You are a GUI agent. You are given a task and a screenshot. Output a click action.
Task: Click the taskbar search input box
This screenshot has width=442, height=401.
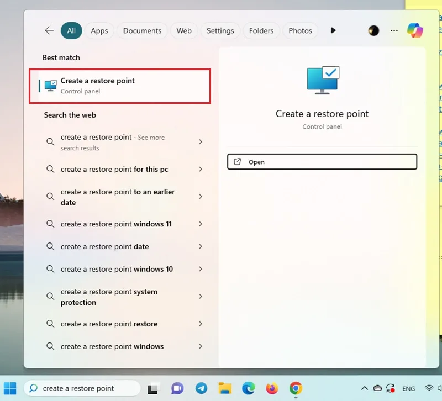click(82, 388)
